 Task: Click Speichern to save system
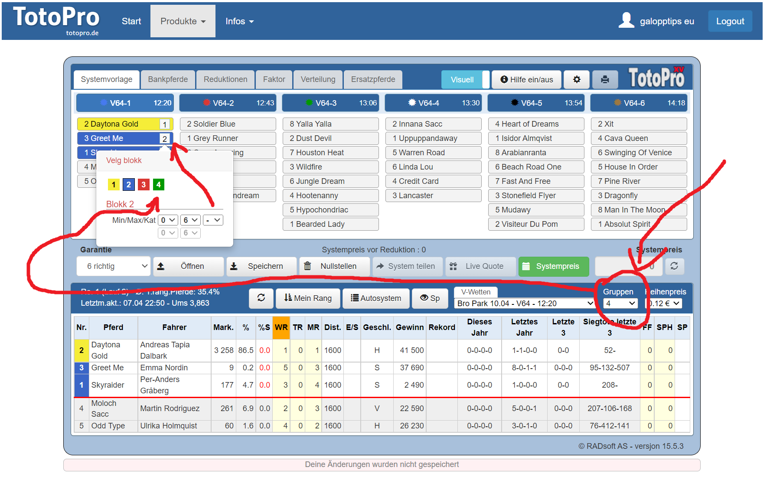pos(261,266)
